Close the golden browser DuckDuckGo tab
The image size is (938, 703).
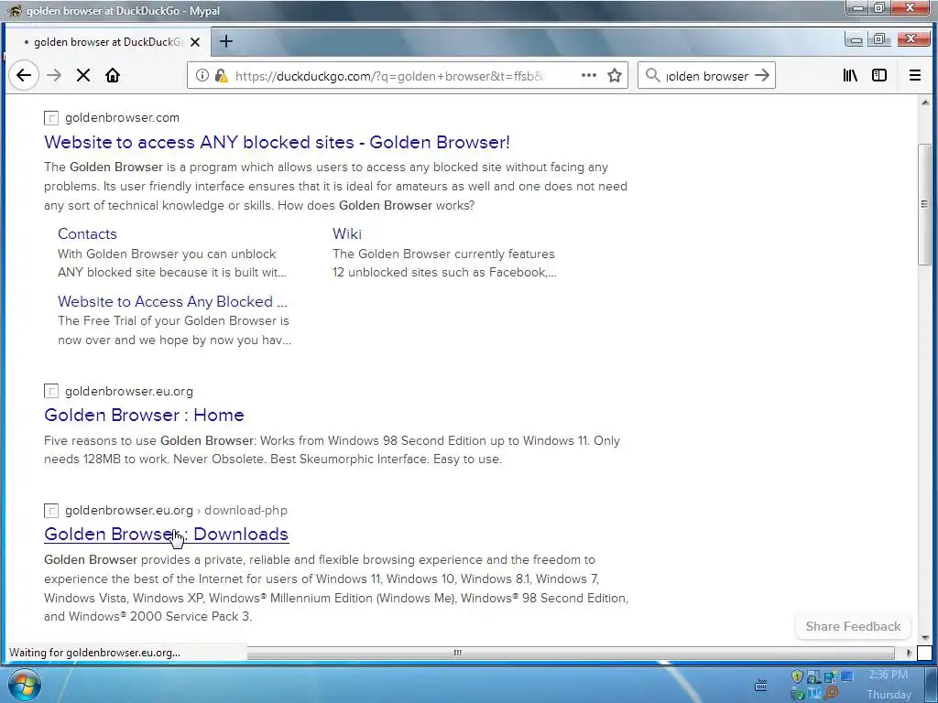click(x=194, y=42)
